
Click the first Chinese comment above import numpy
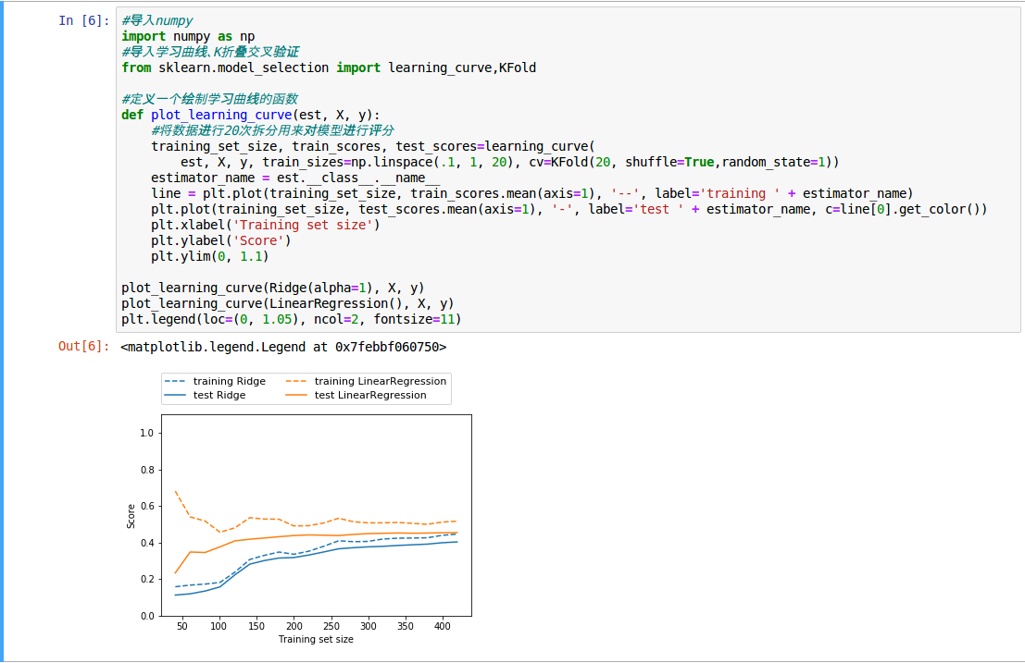pyautogui.click(x=156, y=21)
